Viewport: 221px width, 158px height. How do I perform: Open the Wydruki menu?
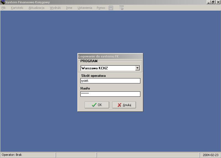tap(55, 8)
